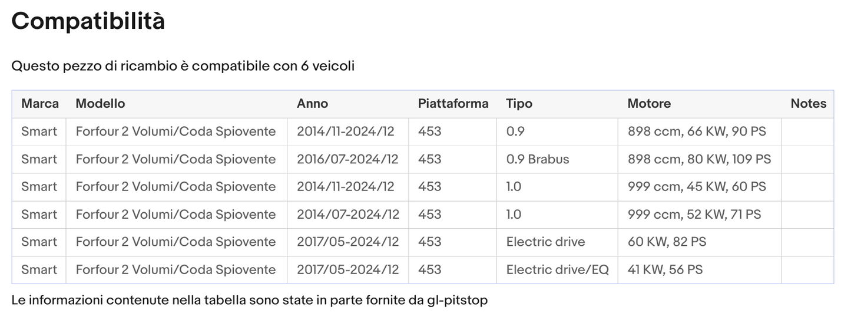Select the Anno column header
The height and width of the screenshot is (316, 851).
[x=312, y=104]
